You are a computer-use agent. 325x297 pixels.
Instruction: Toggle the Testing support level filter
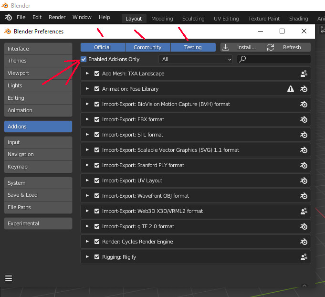tap(193, 47)
